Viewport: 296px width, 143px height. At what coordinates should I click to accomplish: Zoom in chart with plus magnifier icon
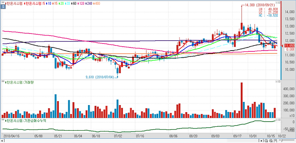(x=271, y=141)
